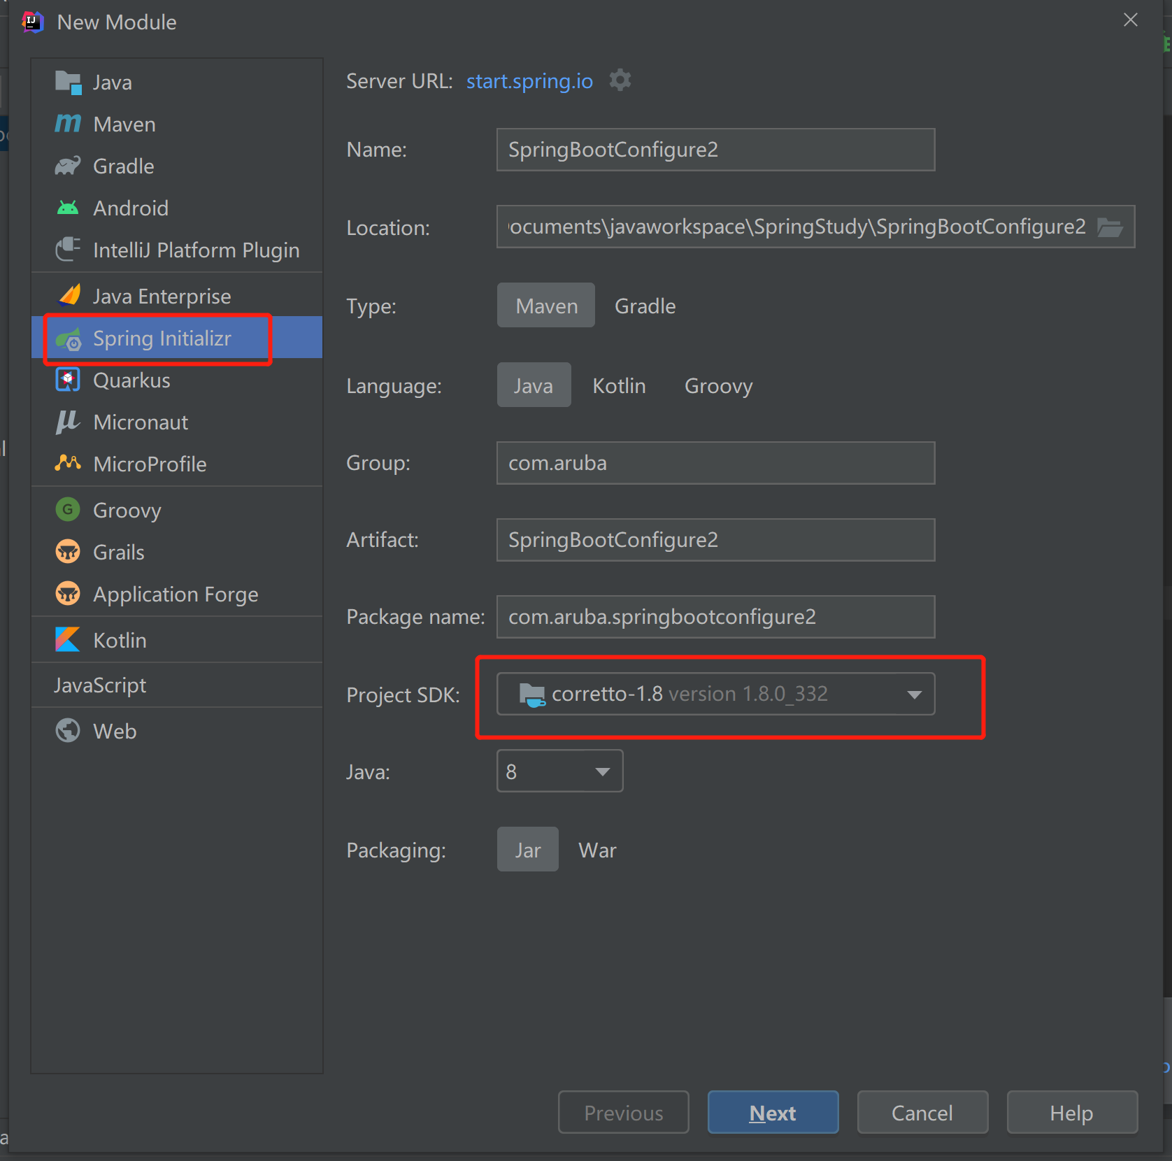Image resolution: width=1172 pixels, height=1161 pixels.
Task: Click the Java module type icon
Action: (69, 83)
